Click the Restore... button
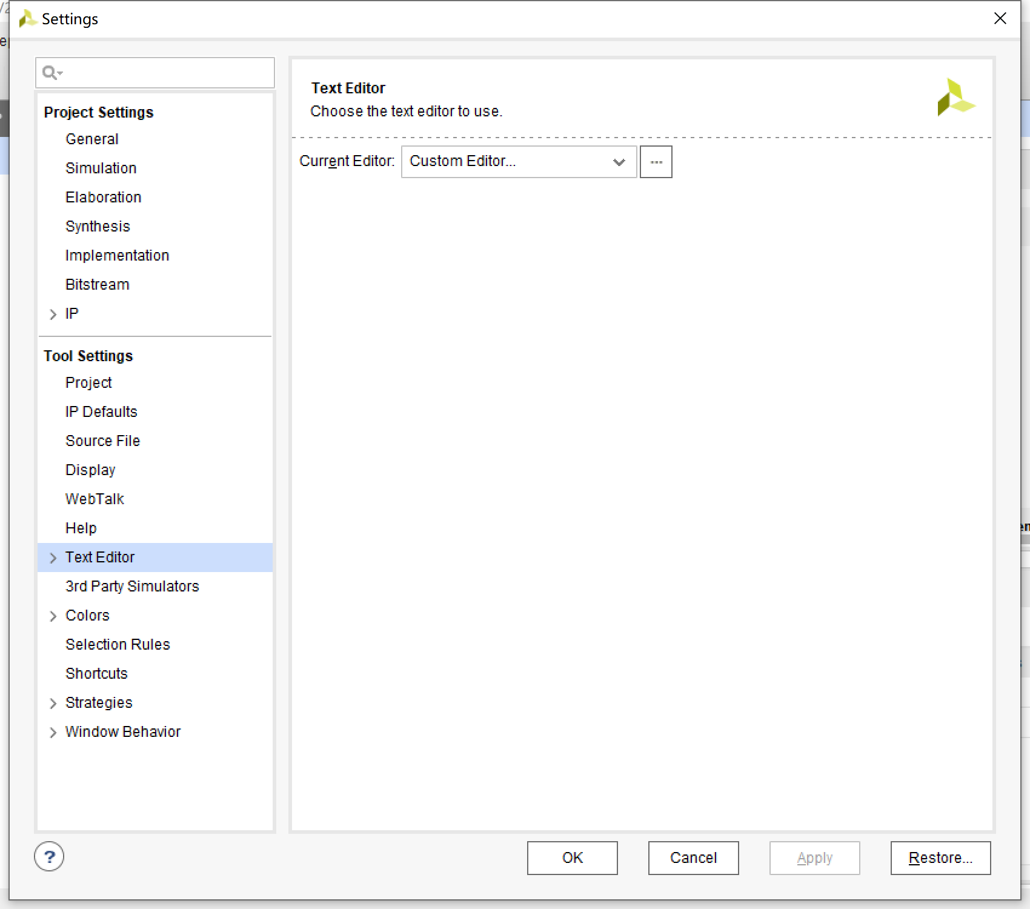 941,857
